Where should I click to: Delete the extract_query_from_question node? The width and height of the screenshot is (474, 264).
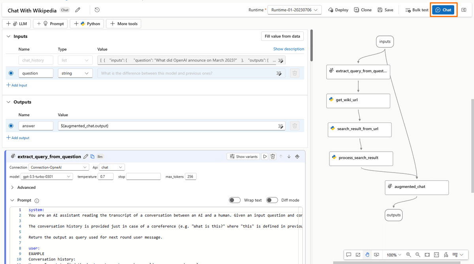pyautogui.click(x=273, y=156)
